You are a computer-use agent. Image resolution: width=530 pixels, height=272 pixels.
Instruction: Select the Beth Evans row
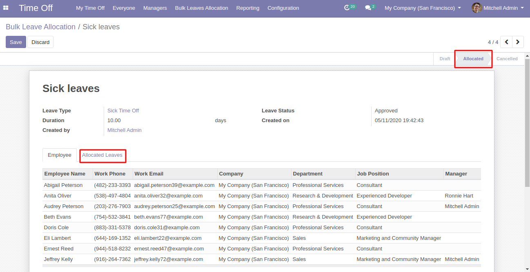261,217
